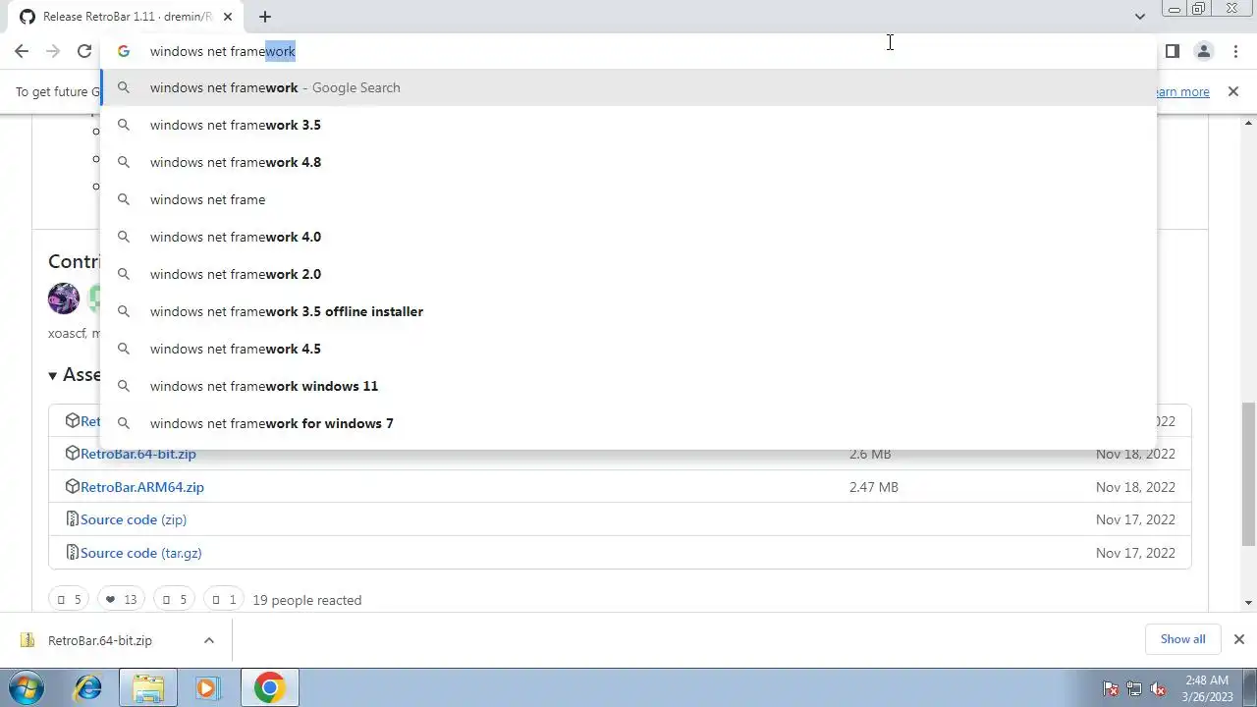Click scrollbar down arrow

click(x=1249, y=603)
